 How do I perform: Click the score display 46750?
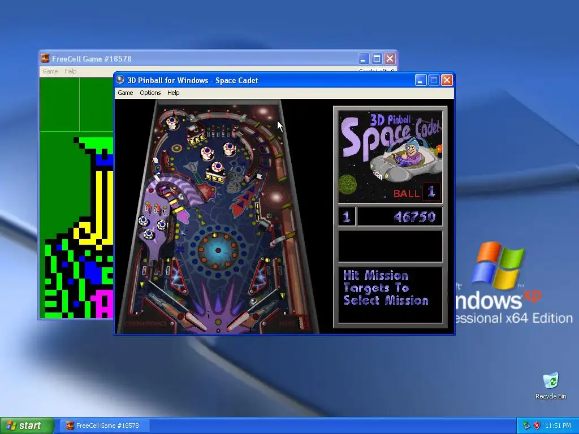[x=400, y=216]
